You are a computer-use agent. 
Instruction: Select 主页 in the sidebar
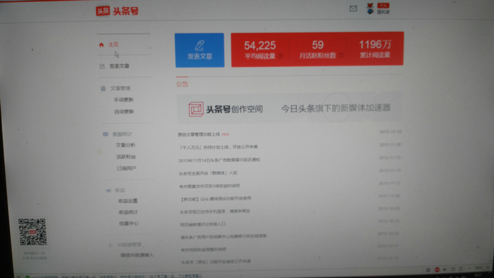click(114, 44)
